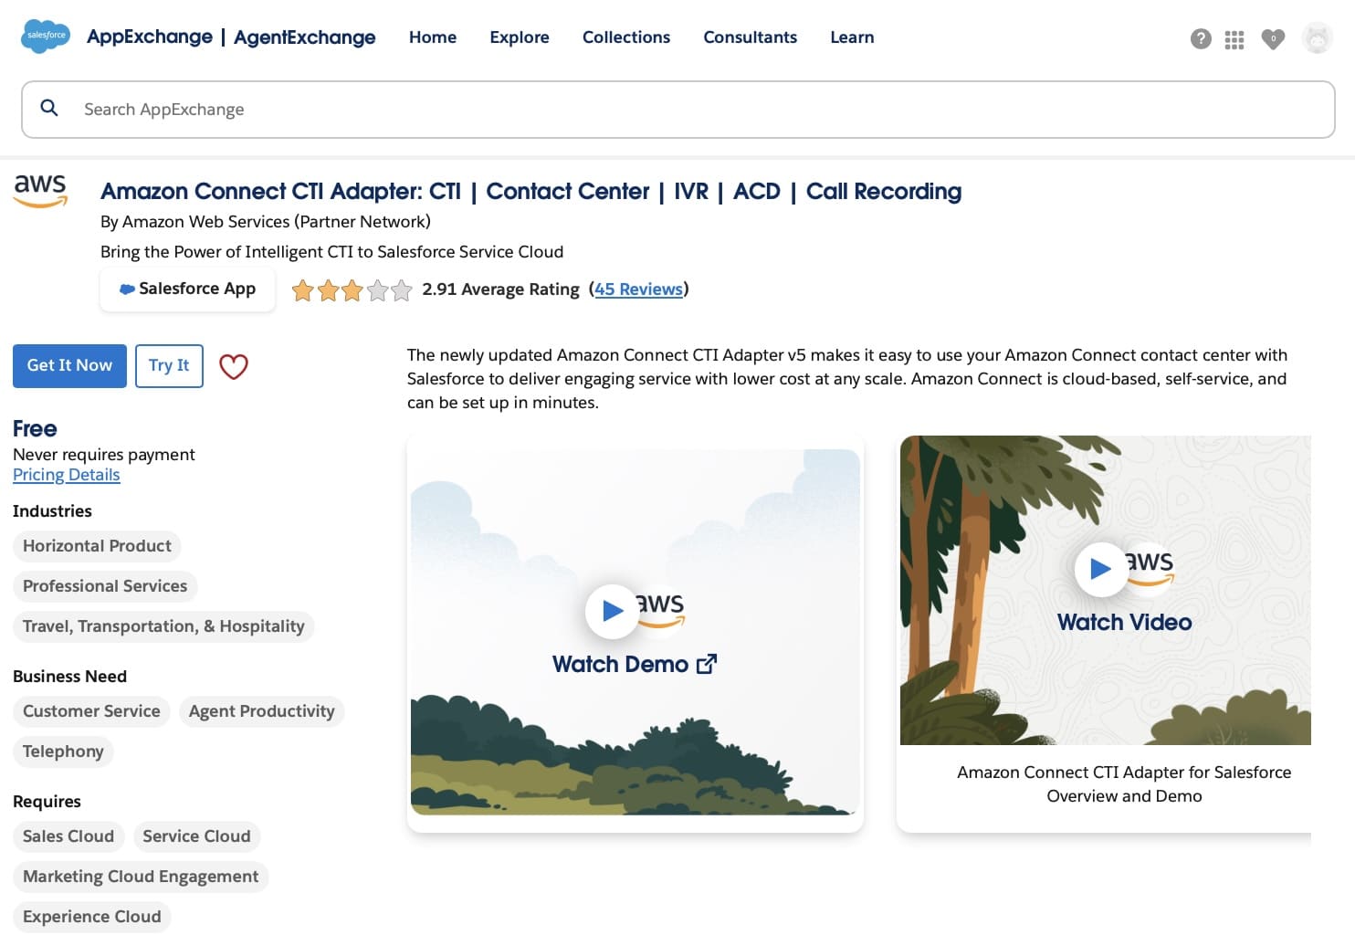The width and height of the screenshot is (1355, 946).
Task: Go to the Home tab
Action: coord(432,37)
